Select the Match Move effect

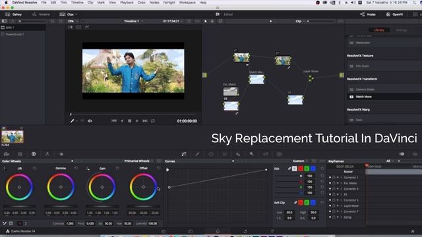pyautogui.click(x=384, y=97)
